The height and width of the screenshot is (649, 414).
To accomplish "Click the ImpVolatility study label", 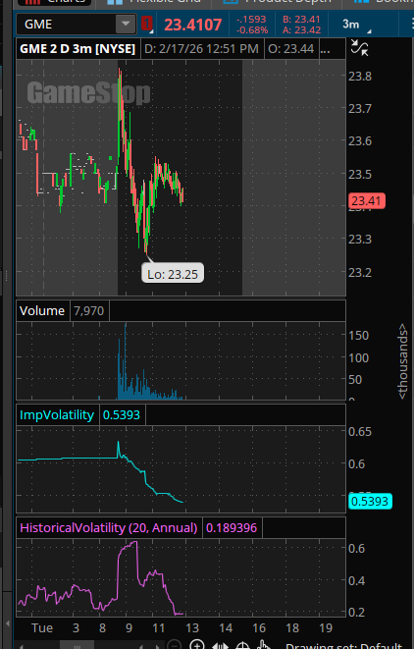I will click(57, 414).
